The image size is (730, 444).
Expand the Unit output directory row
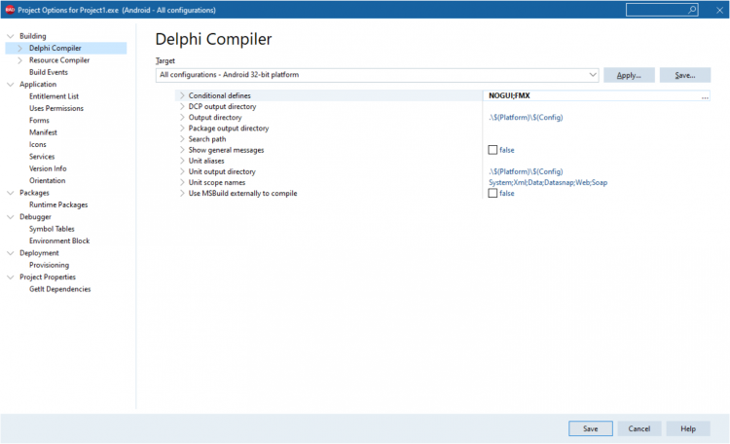click(182, 171)
